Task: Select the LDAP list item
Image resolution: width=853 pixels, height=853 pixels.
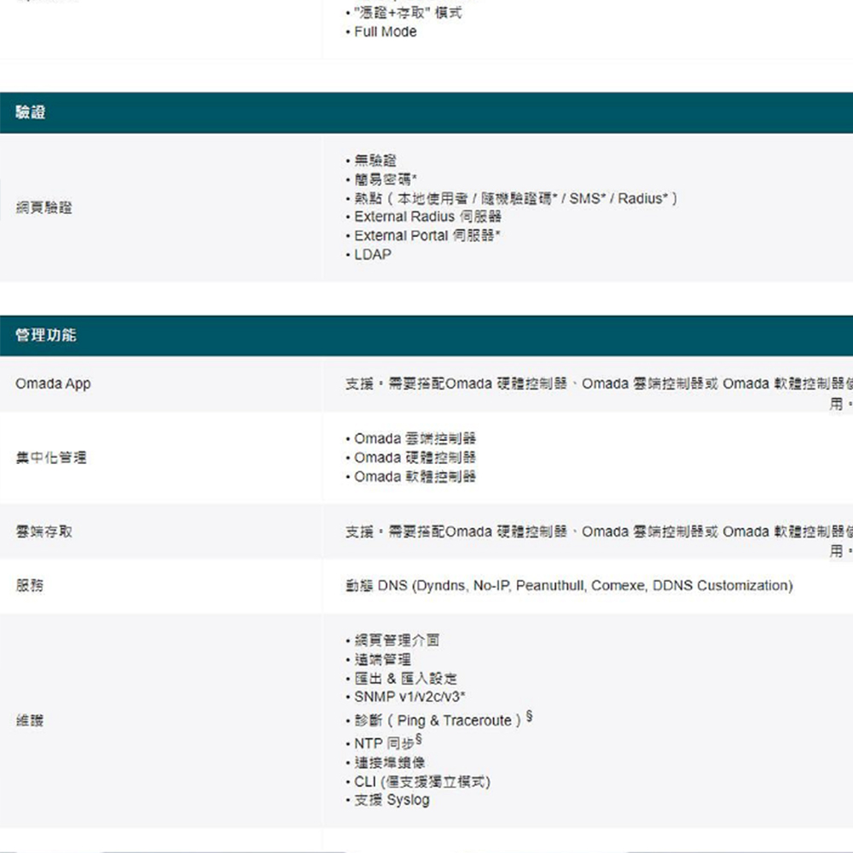Action: point(373,254)
